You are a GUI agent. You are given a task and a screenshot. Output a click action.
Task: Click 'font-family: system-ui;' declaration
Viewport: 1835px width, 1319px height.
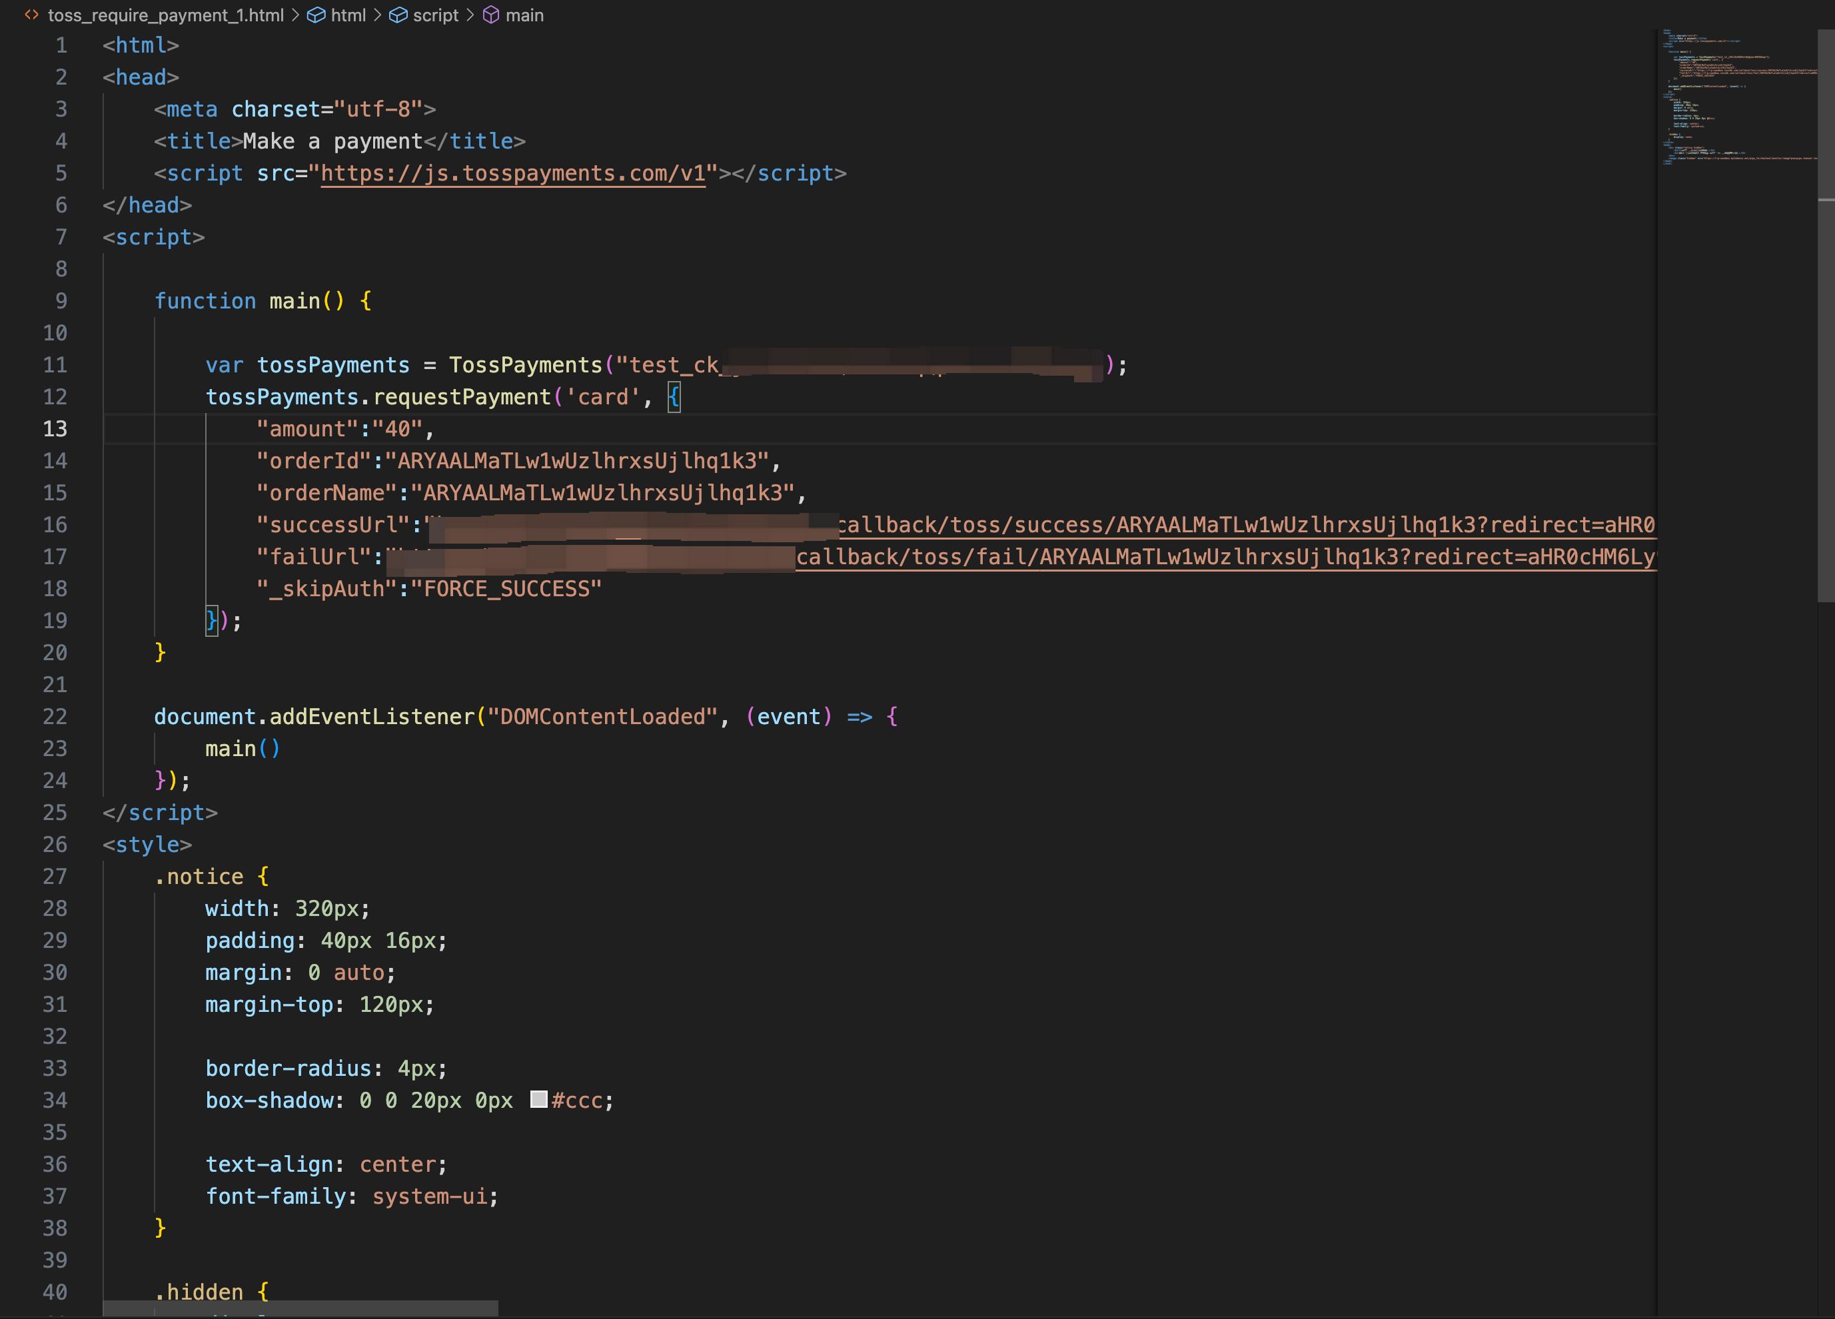tap(352, 1196)
